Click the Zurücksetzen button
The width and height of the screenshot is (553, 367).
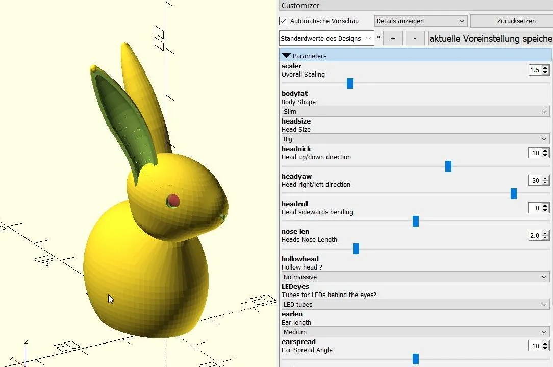coord(511,21)
